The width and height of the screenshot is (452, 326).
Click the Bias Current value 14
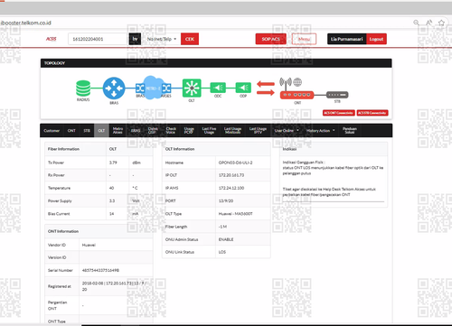(x=111, y=214)
